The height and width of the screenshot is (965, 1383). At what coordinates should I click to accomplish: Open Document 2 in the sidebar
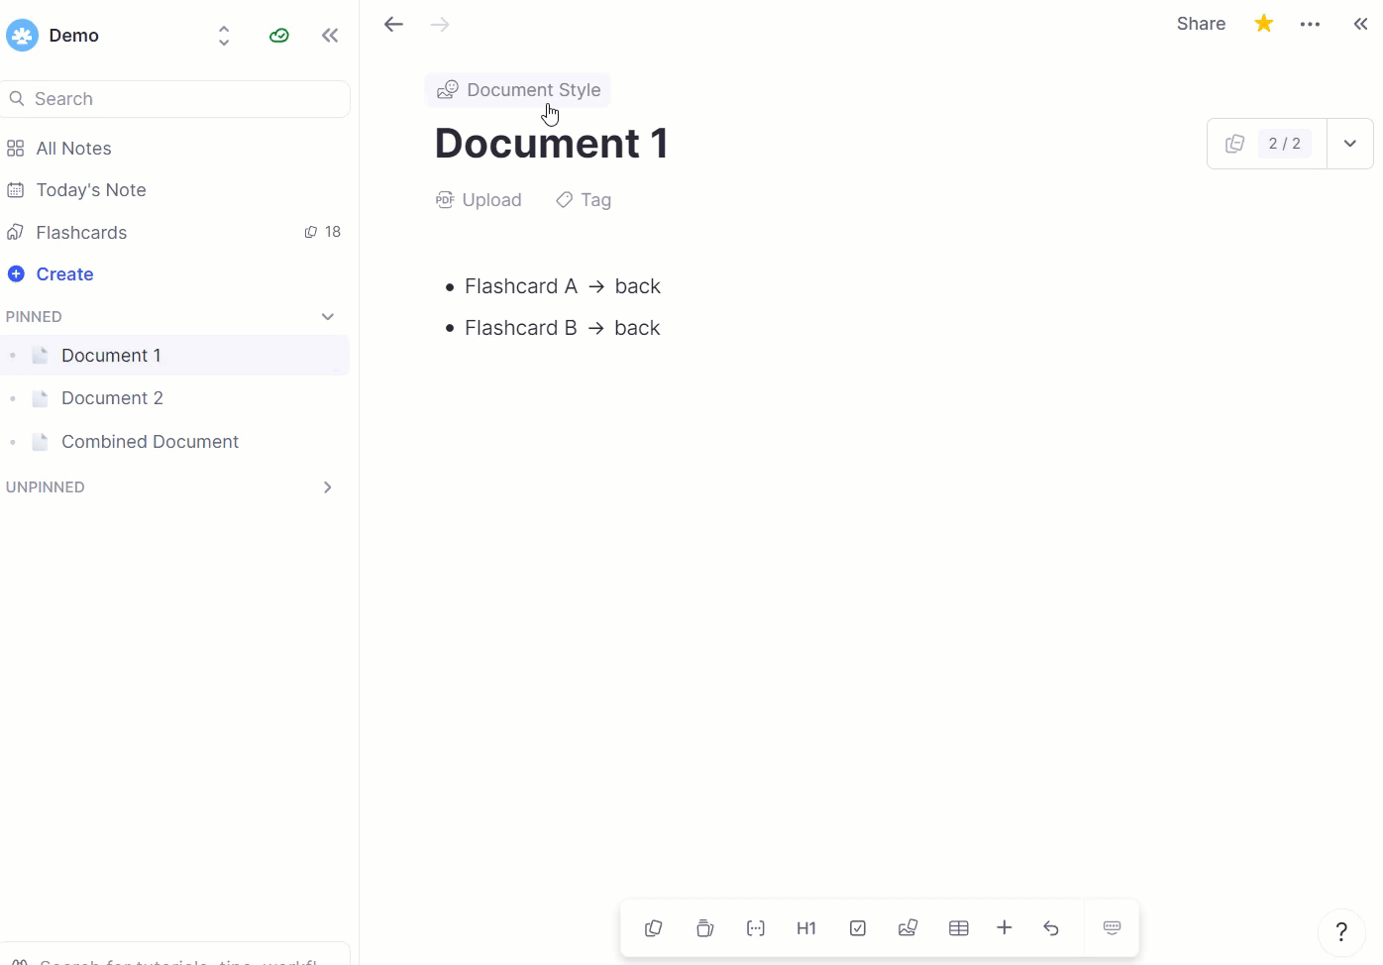[112, 398]
